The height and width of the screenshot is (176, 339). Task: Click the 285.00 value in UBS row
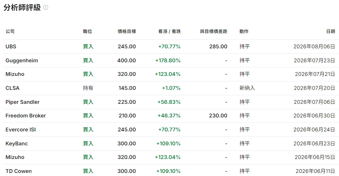[218, 47]
